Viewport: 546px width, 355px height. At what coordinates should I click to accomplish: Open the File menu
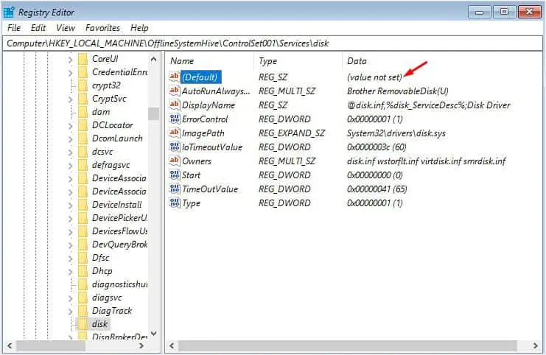point(14,28)
